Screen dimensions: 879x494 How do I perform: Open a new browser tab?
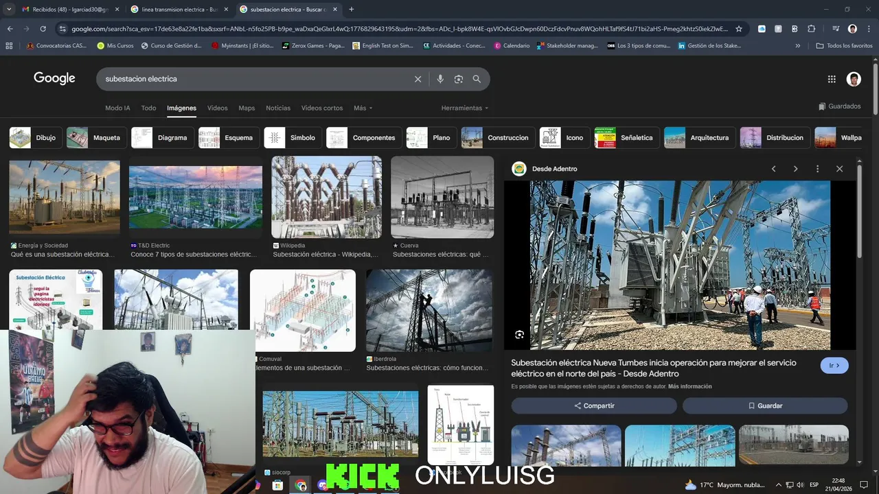[x=352, y=10]
